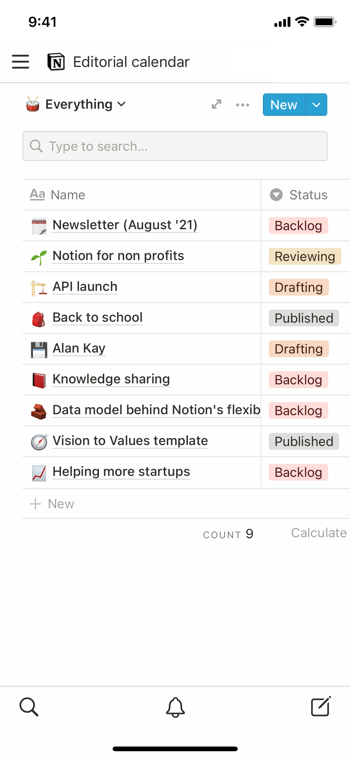Open the view as full page via expand arrows
Screen dimensions: 350x759
pos(217,104)
